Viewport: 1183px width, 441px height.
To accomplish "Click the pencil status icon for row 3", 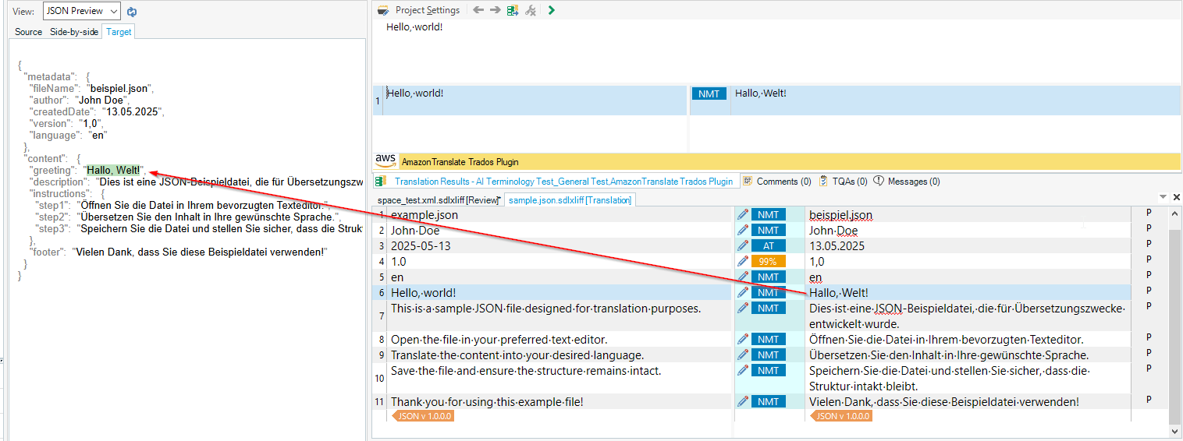I will (x=743, y=245).
